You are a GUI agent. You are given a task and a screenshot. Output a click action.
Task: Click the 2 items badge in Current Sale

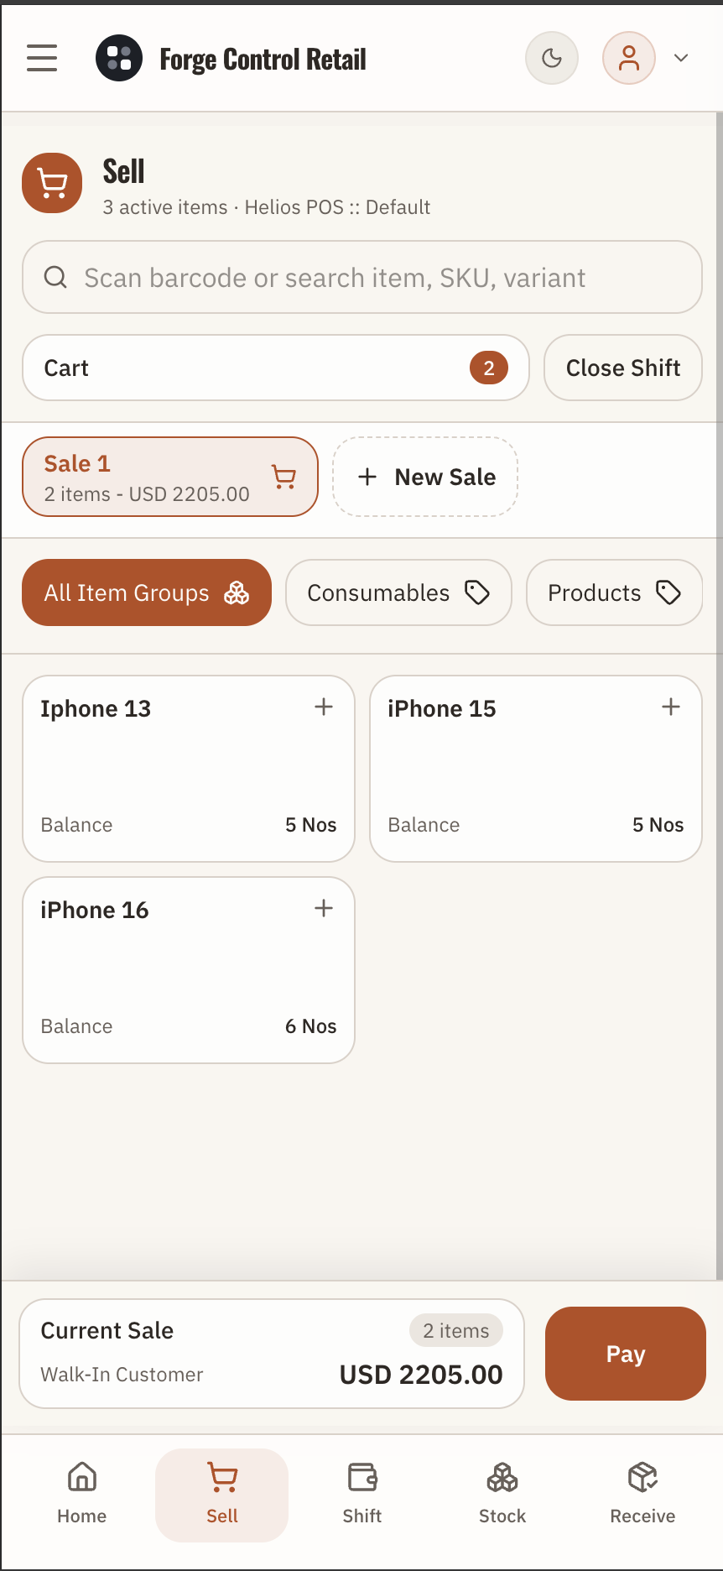point(456,1331)
